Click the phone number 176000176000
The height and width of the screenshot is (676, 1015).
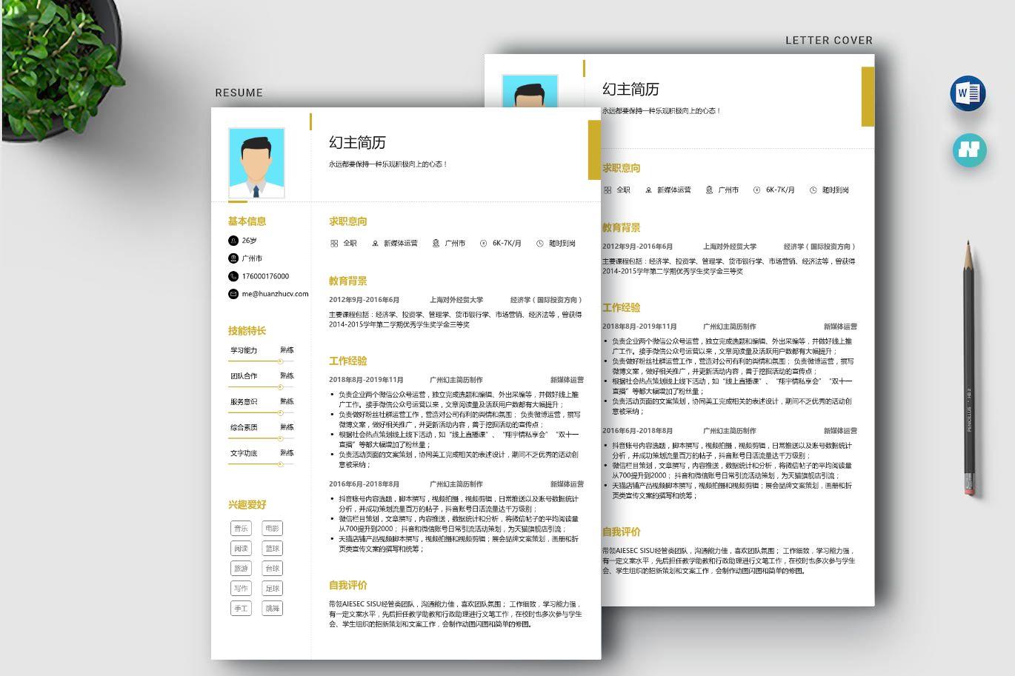(265, 276)
